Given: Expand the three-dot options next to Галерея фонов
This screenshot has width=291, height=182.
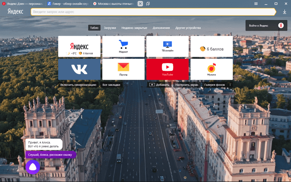Looking at the screenshot, I should point(230,85).
